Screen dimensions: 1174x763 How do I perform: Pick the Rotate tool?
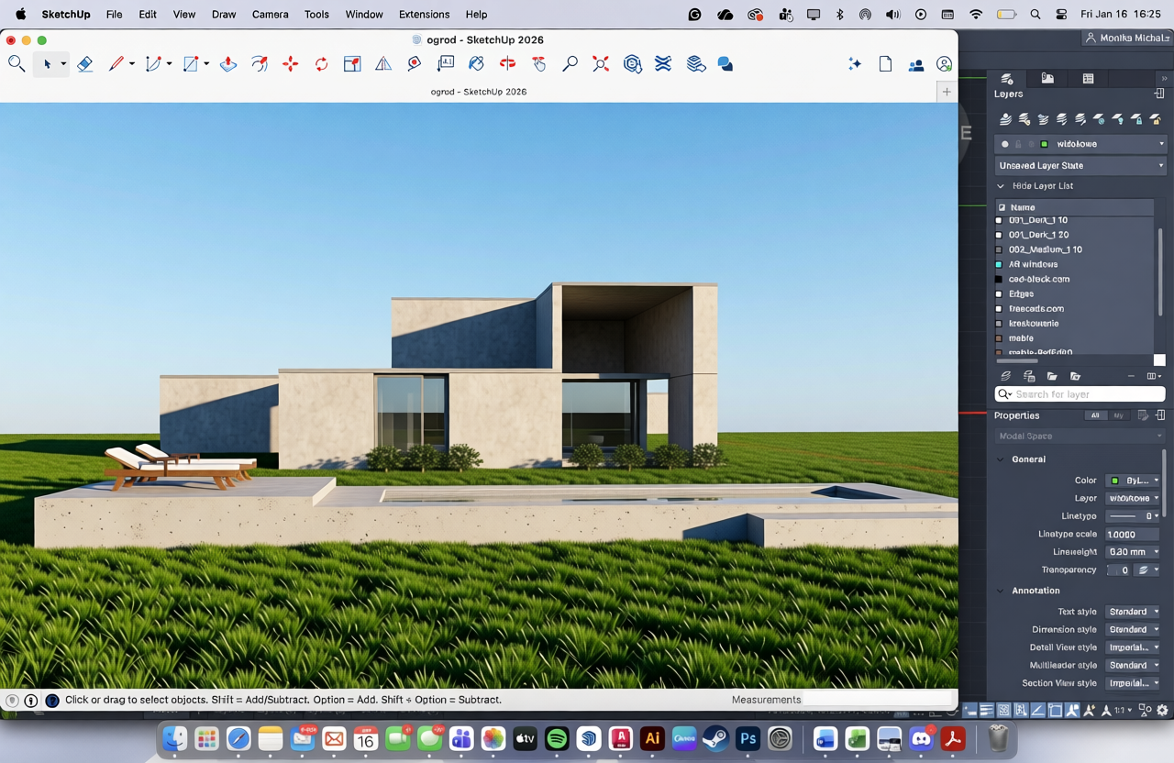coord(321,64)
